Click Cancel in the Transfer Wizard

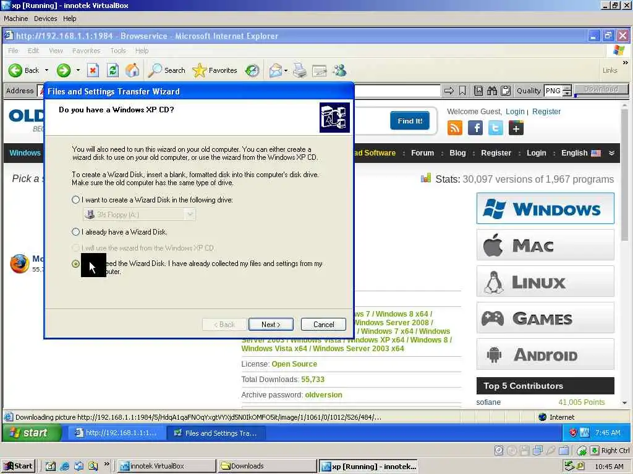coord(324,325)
